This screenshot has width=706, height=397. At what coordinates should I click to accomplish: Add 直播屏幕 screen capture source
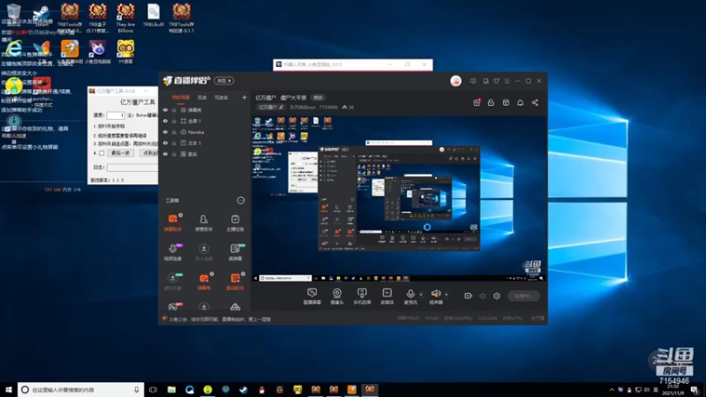point(312,296)
